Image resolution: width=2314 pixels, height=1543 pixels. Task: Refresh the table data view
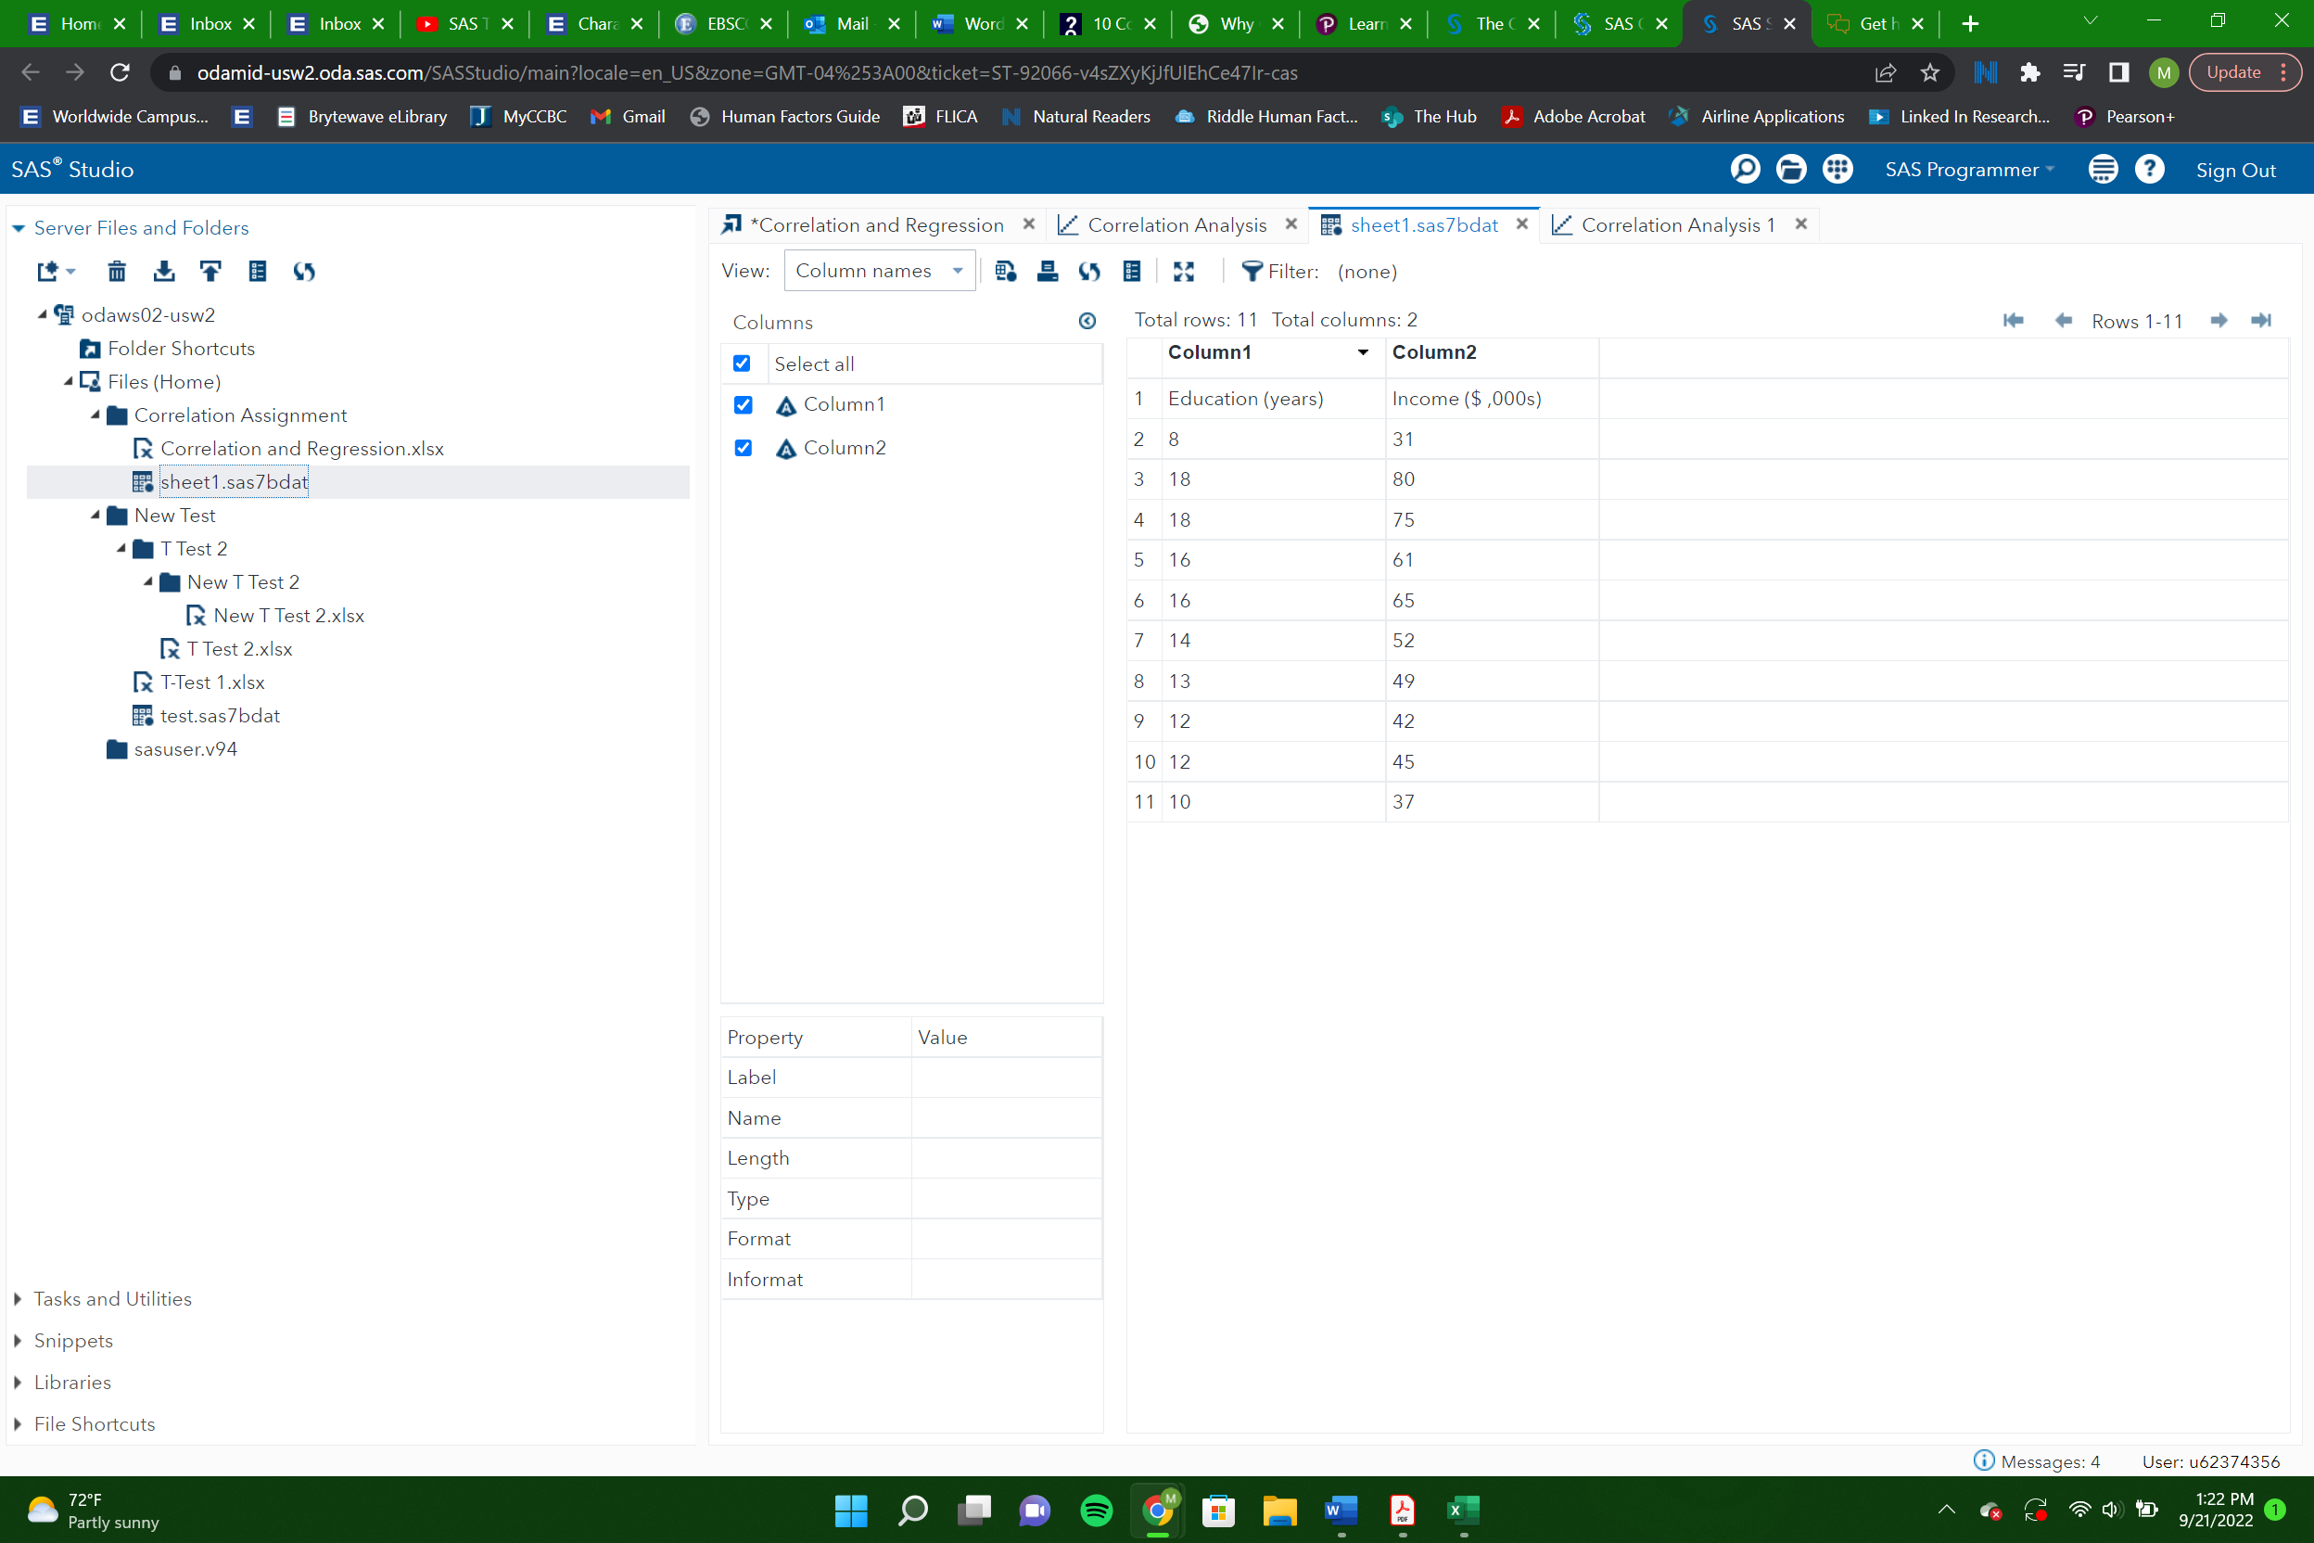(1089, 272)
